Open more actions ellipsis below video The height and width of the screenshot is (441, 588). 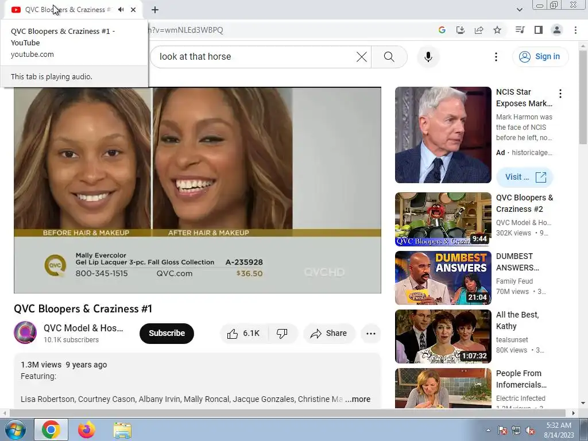click(371, 334)
